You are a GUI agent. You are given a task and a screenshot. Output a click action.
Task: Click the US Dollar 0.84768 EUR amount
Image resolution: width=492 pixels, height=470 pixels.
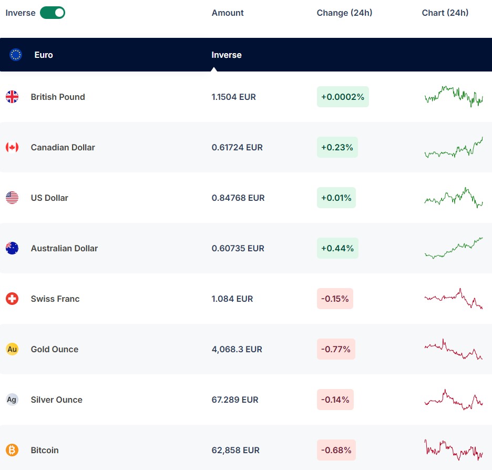tap(238, 198)
